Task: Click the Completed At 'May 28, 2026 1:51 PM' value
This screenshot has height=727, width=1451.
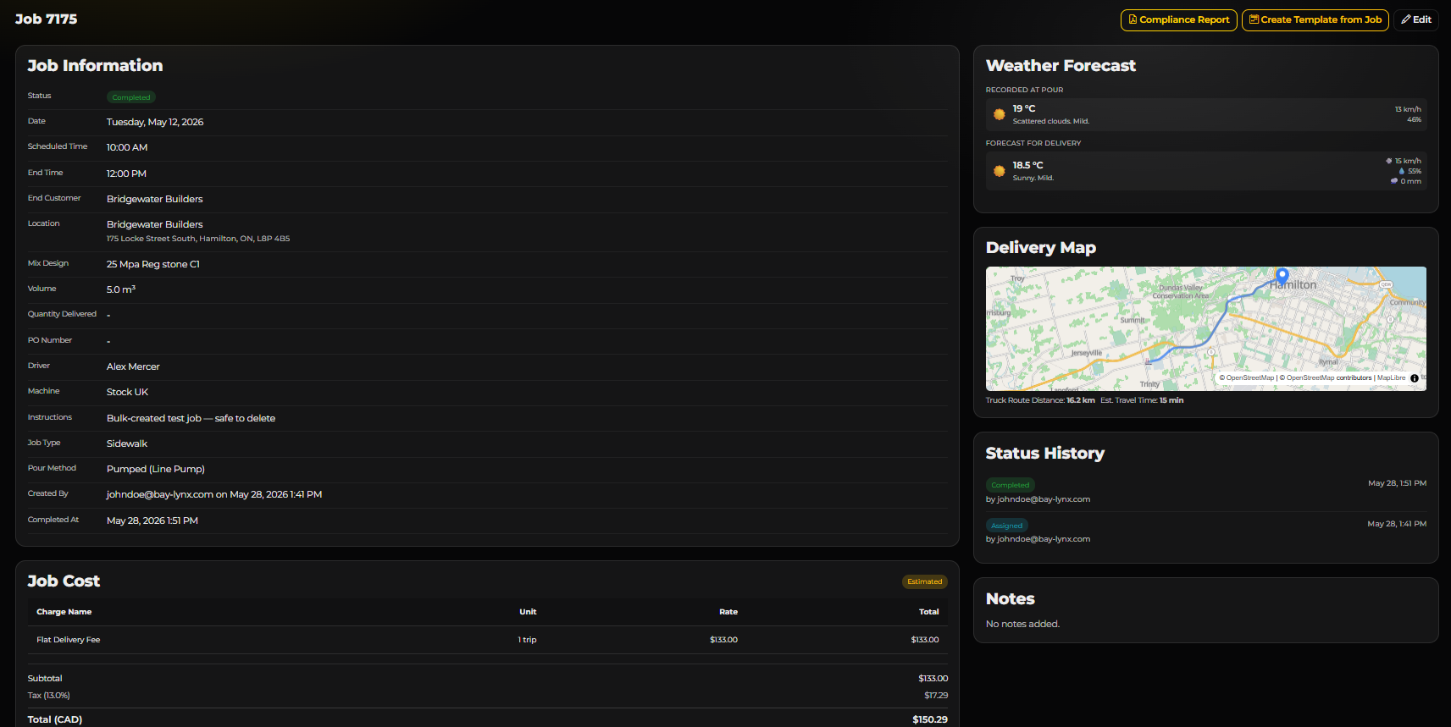Action: (152, 520)
